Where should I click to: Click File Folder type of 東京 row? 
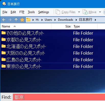[x=83, y=67]
